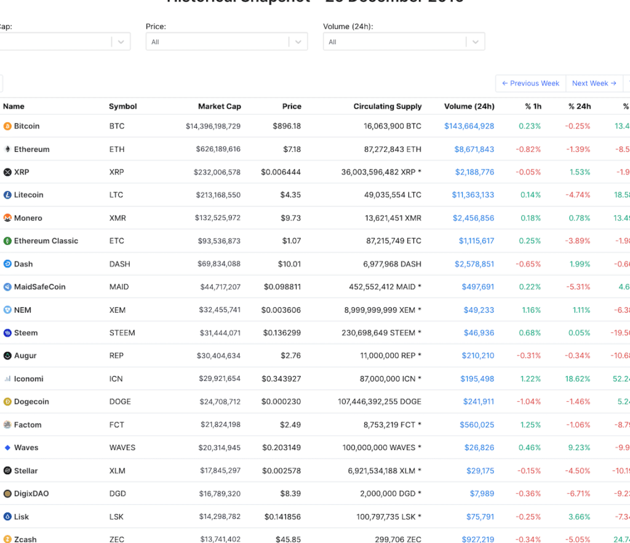The width and height of the screenshot is (630, 543).
Task: Click the Dogecoin logo icon
Action: click(7, 402)
